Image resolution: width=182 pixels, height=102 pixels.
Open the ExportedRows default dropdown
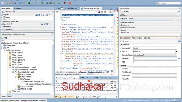coord(176,55)
